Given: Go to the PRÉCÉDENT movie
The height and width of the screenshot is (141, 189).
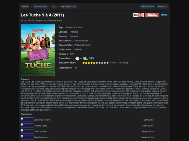Looking at the screenshot, I should tap(148, 7).
